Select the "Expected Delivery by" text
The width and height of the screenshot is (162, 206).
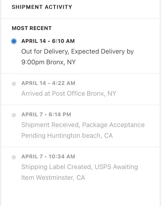(102, 51)
